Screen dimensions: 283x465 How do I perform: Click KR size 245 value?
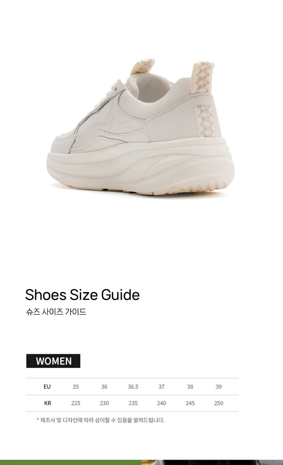click(190, 403)
